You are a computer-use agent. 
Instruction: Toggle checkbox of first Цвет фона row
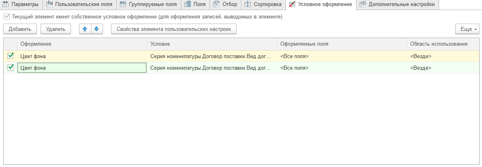pyautogui.click(x=10, y=56)
